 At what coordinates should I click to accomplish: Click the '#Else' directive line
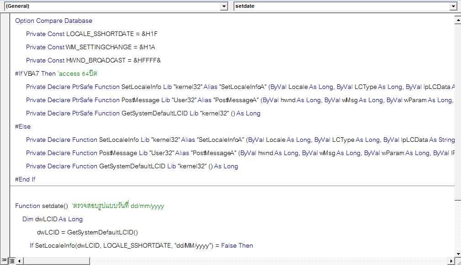(23, 126)
